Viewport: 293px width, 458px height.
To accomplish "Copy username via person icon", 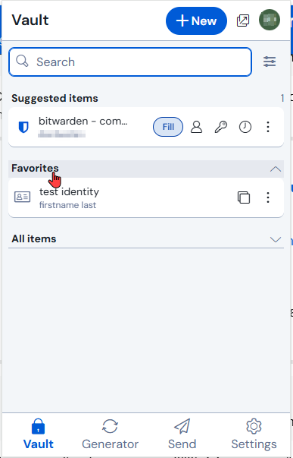I will pos(196,127).
